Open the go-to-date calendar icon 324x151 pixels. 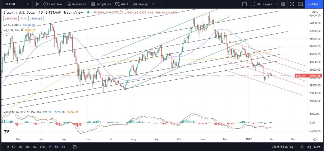(x=74, y=147)
